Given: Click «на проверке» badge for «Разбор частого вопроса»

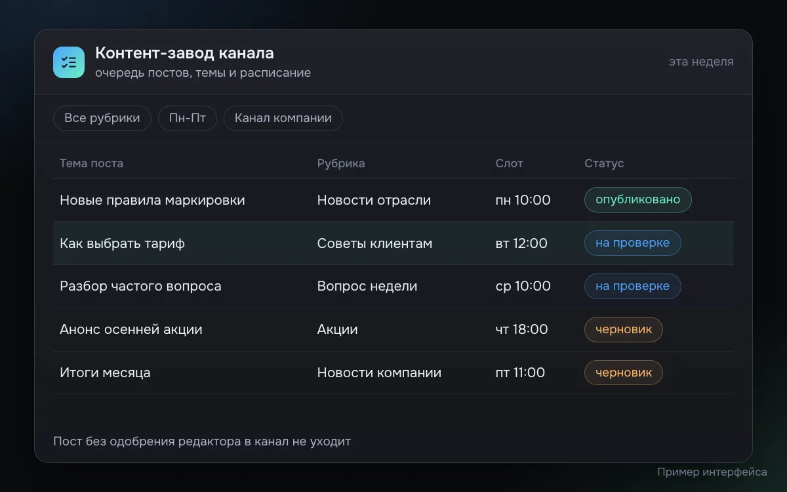Looking at the screenshot, I should coord(633,287).
